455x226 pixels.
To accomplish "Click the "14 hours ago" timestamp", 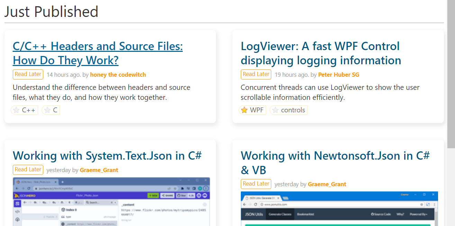I will pos(64,75).
